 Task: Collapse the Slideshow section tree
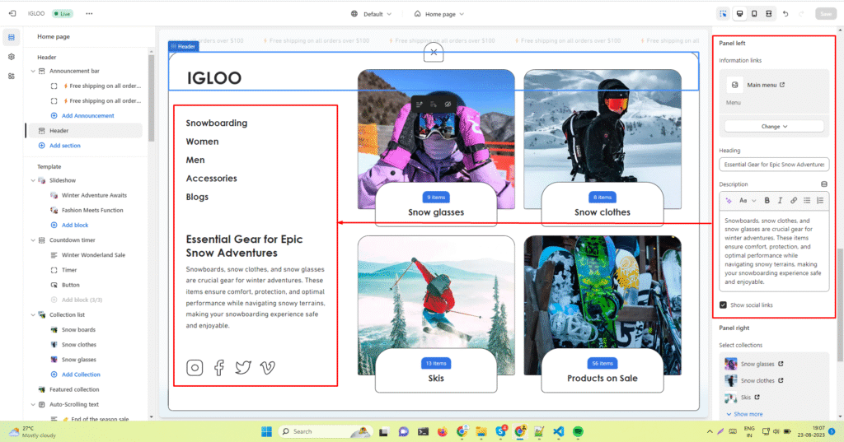click(32, 180)
